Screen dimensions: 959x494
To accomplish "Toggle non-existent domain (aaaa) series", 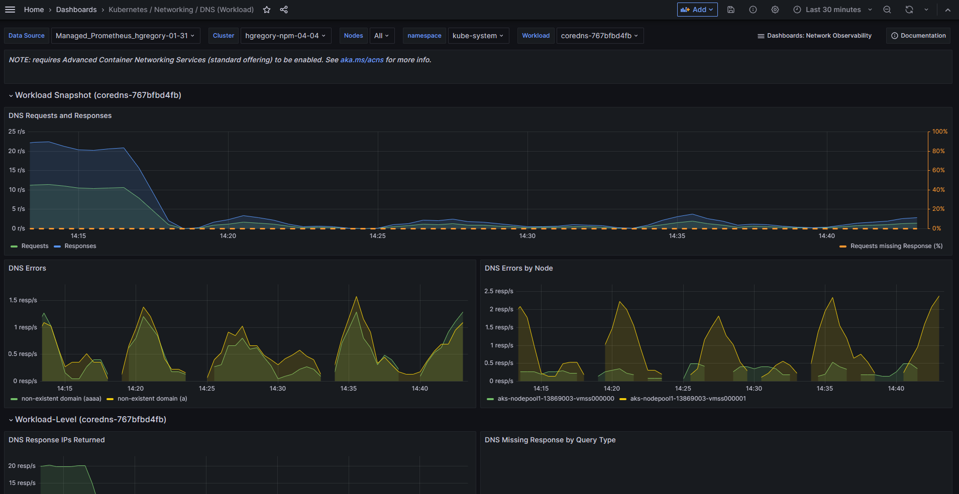I will [x=61, y=399].
